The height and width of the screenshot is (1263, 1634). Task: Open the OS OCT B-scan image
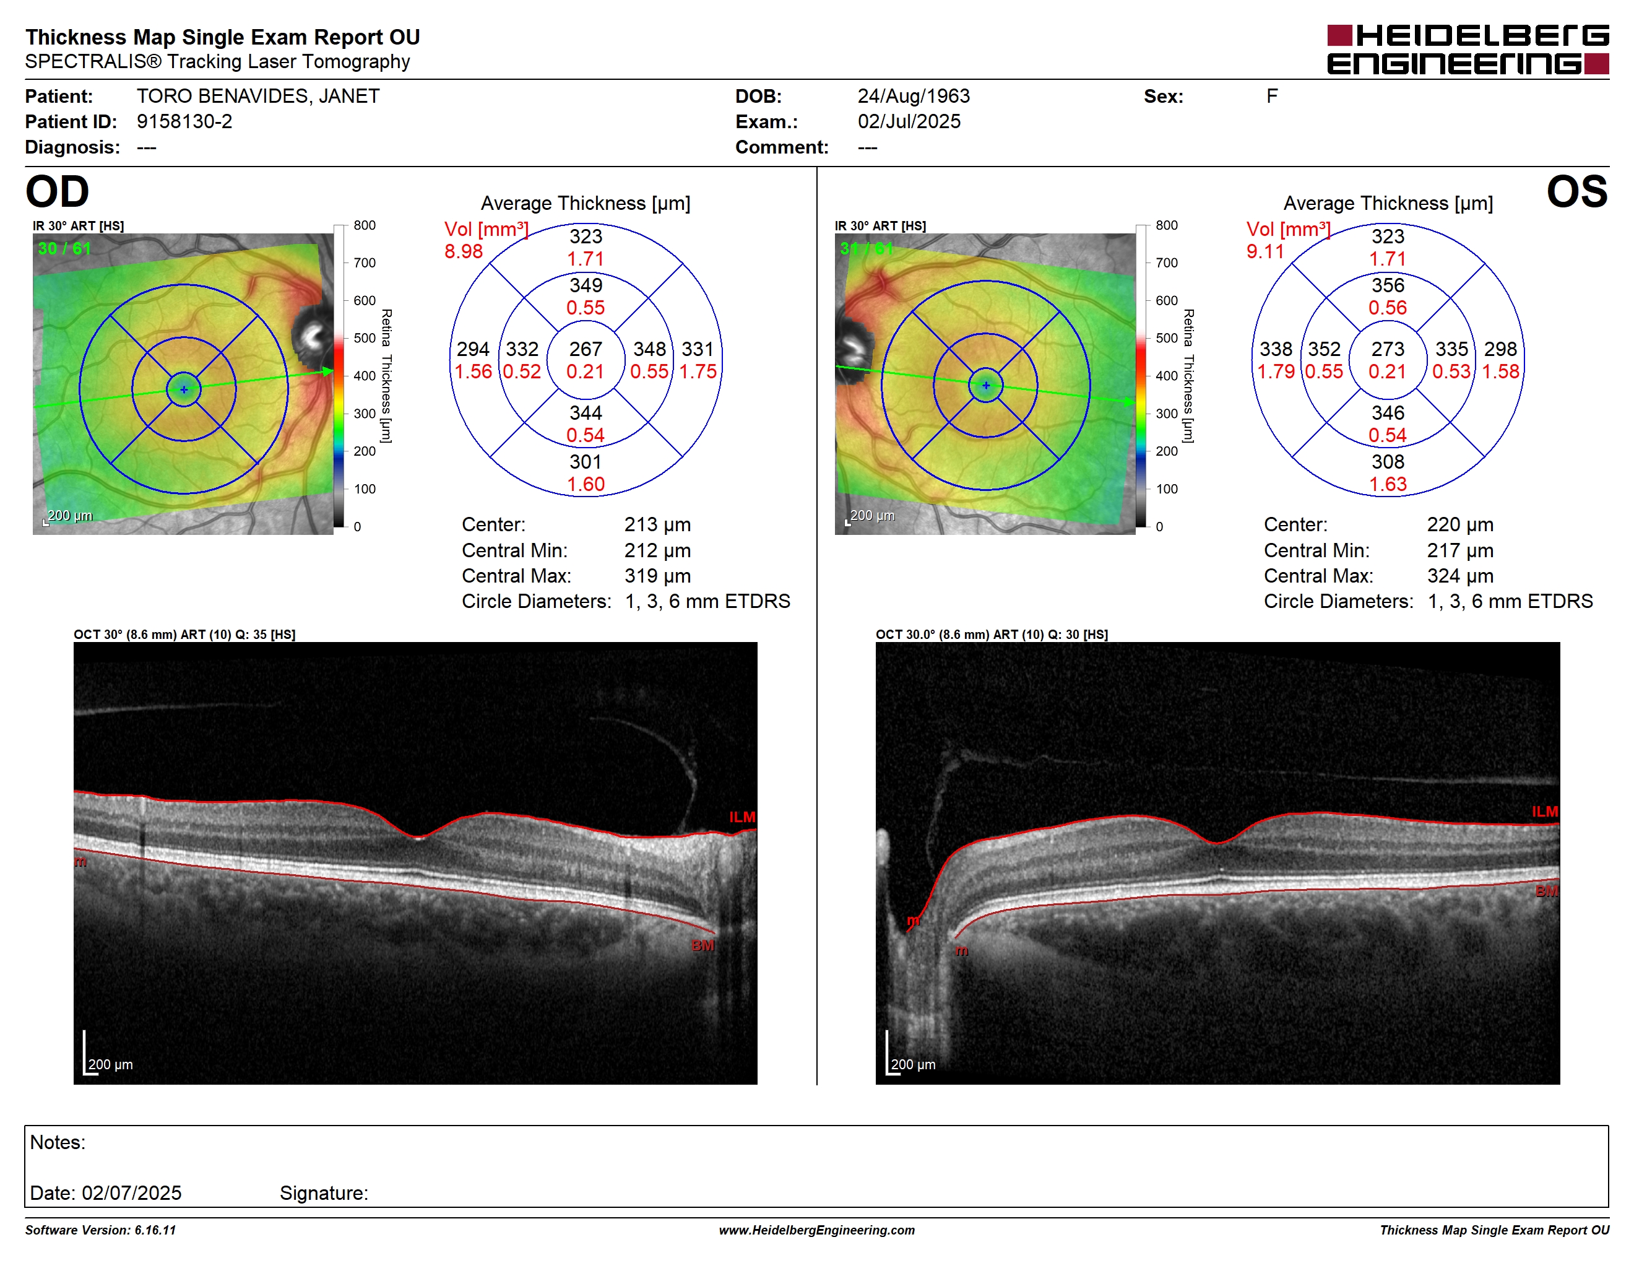1217,862
